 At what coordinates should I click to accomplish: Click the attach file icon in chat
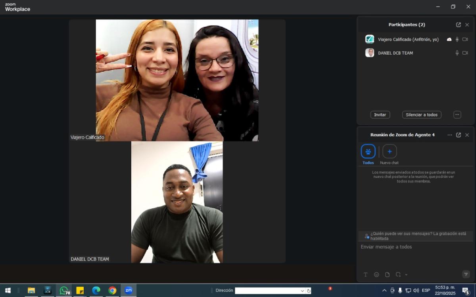tap(387, 274)
